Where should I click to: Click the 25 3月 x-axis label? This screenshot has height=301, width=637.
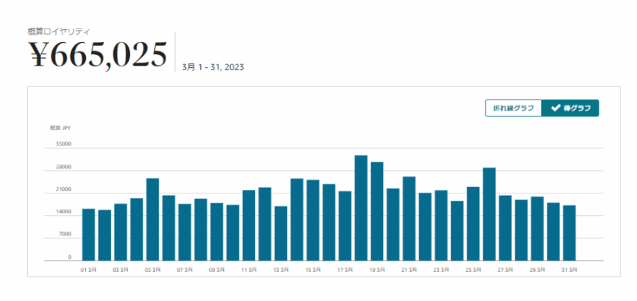(473, 270)
